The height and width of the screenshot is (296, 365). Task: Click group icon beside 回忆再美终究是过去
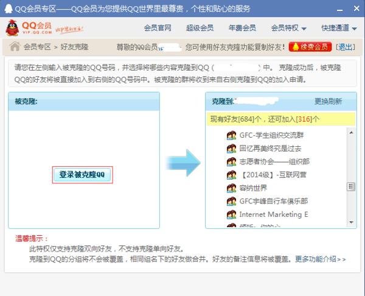pyautogui.click(x=231, y=149)
